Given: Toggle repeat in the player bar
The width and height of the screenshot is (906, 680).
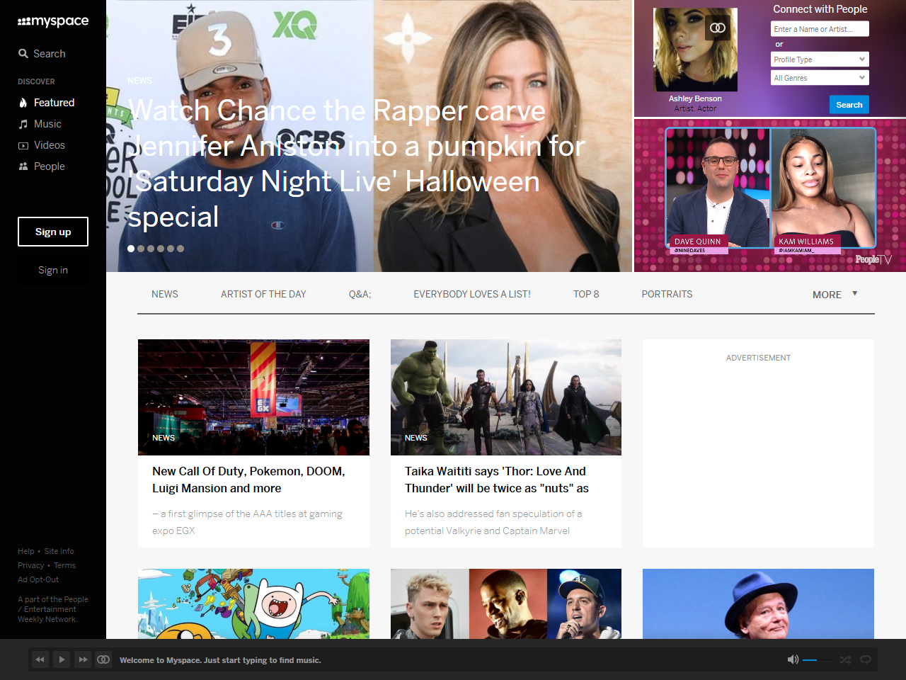Looking at the screenshot, I should coord(866,659).
